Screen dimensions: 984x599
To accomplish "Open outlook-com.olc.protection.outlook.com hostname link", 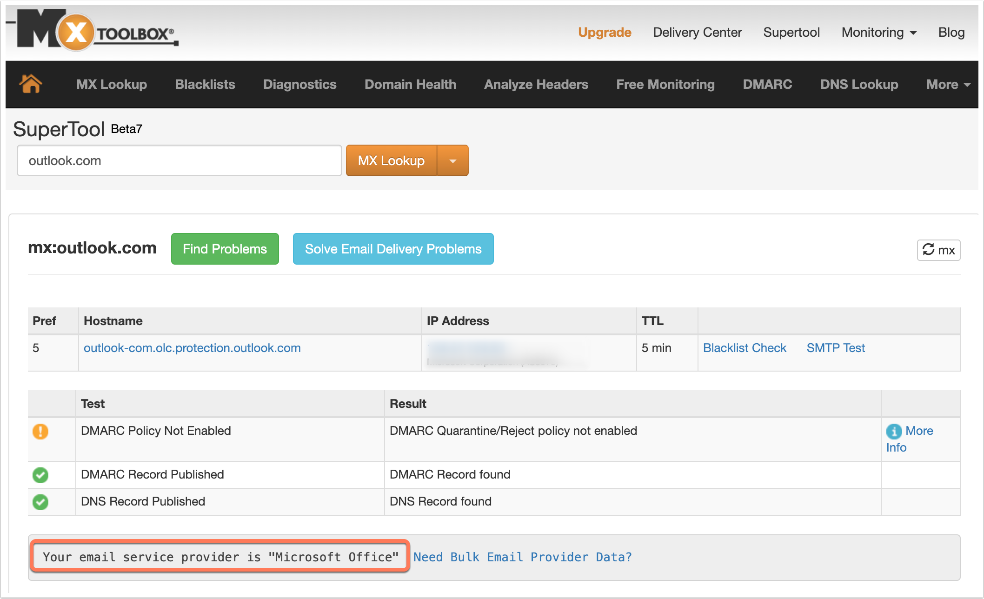I will pyautogui.click(x=192, y=348).
